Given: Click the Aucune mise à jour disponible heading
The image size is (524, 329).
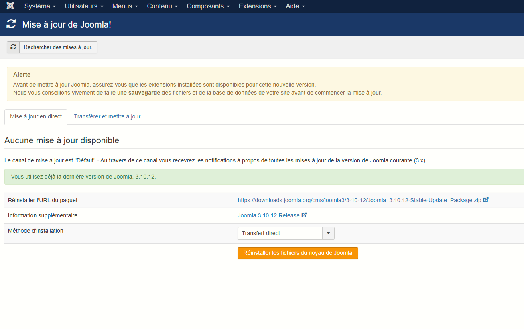Looking at the screenshot, I should pos(62,140).
